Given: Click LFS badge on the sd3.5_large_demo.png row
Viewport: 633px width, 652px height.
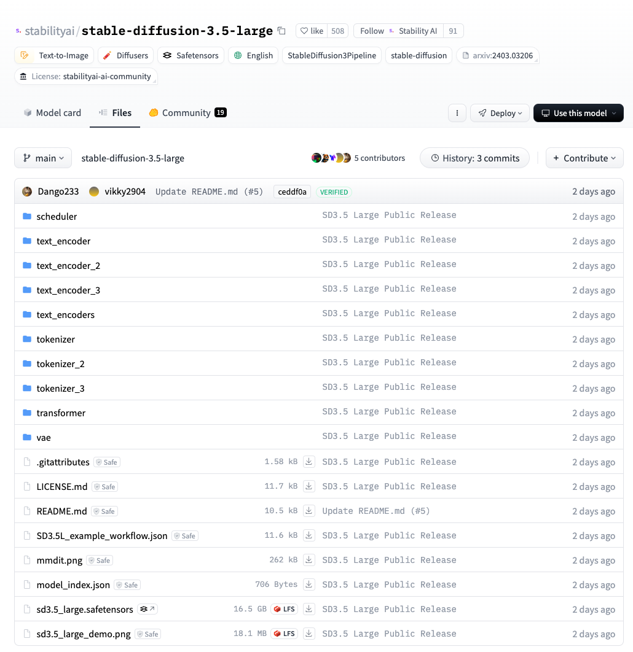Looking at the screenshot, I should click(x=285, y=634).
